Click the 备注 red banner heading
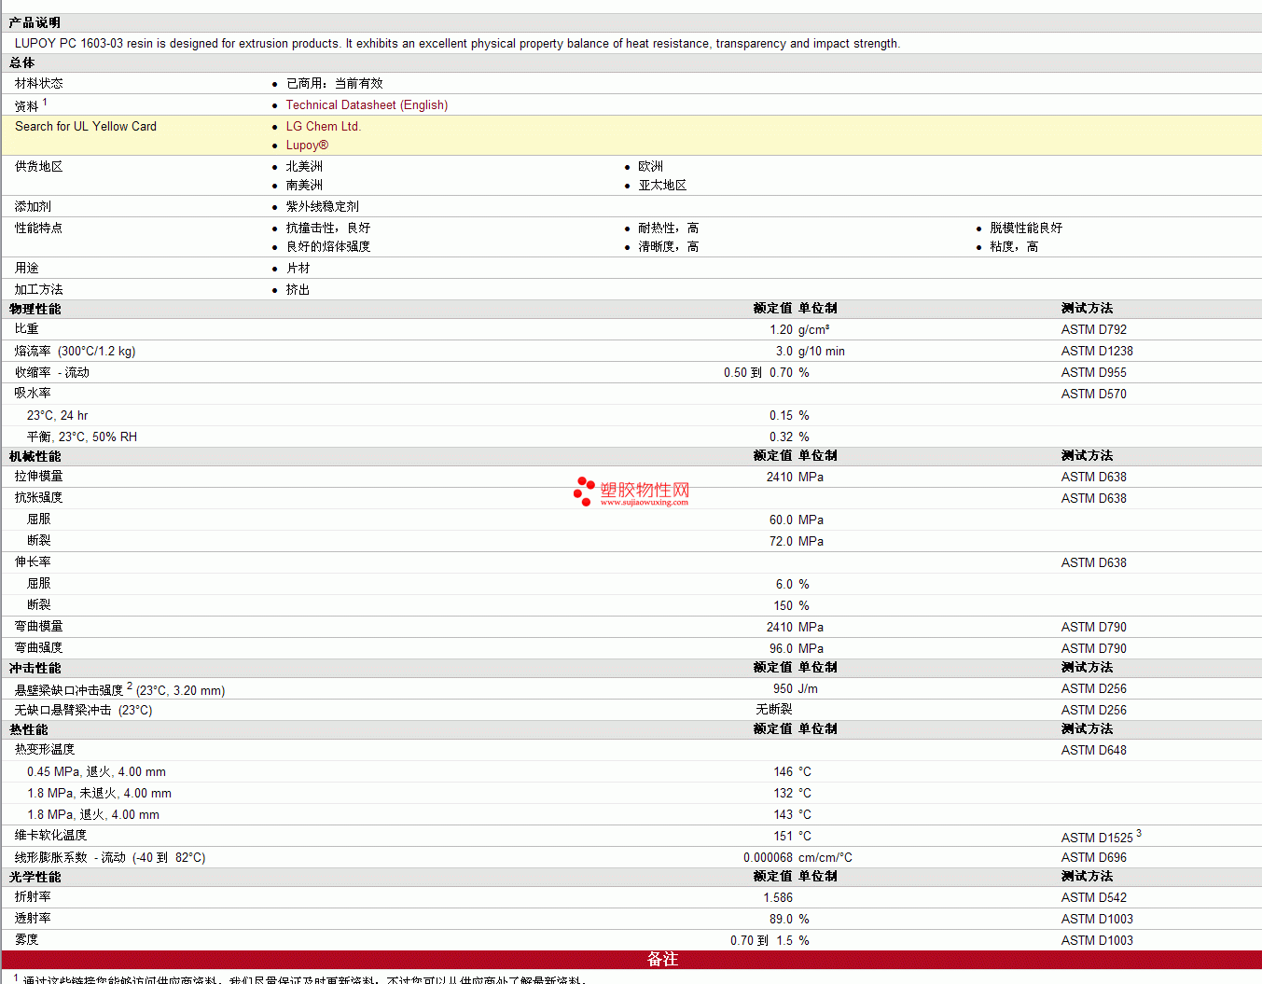 662,959
